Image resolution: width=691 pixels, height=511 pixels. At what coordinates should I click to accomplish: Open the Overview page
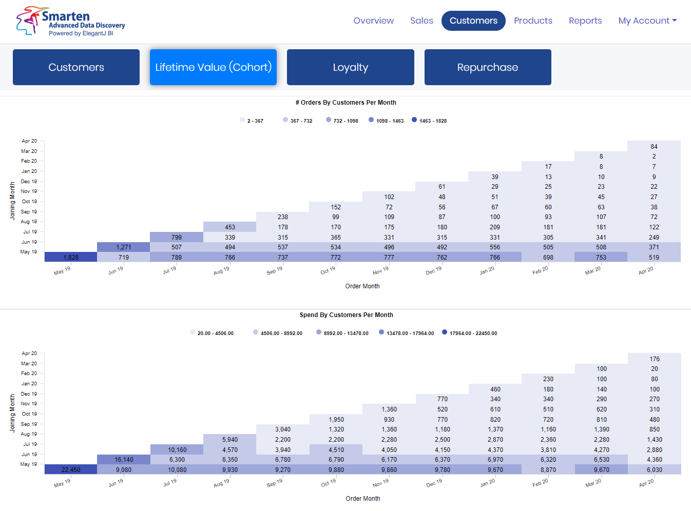(x=374, y=21)
